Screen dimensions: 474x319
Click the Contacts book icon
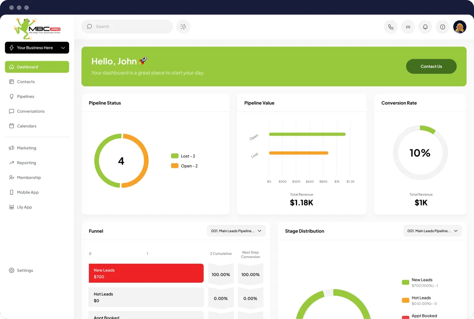(11, 82)
